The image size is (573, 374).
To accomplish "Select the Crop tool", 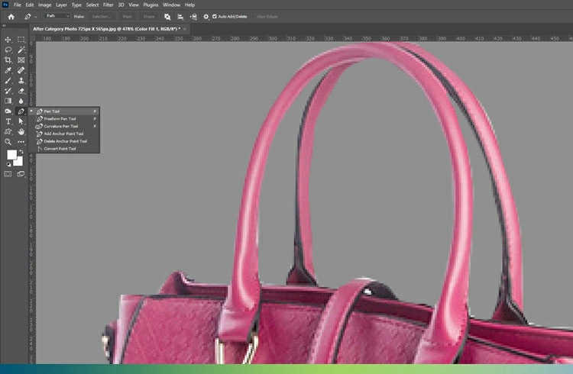I will tap(8, 60).
